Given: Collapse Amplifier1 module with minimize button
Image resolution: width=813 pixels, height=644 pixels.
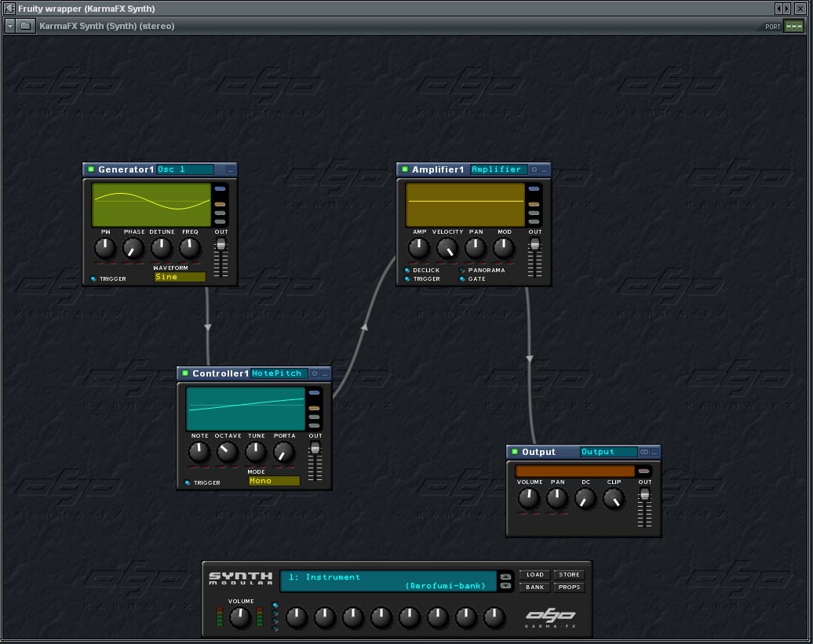Looking at the screenshot, I should tap(545, 169).
